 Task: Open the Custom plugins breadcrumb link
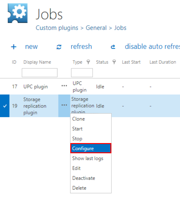(57, 28)
